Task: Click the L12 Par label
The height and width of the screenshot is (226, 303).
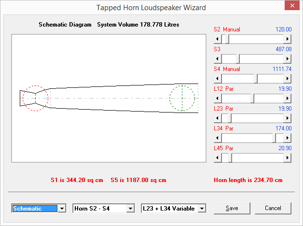Action: pyautogui.click(x=223, y=89)
